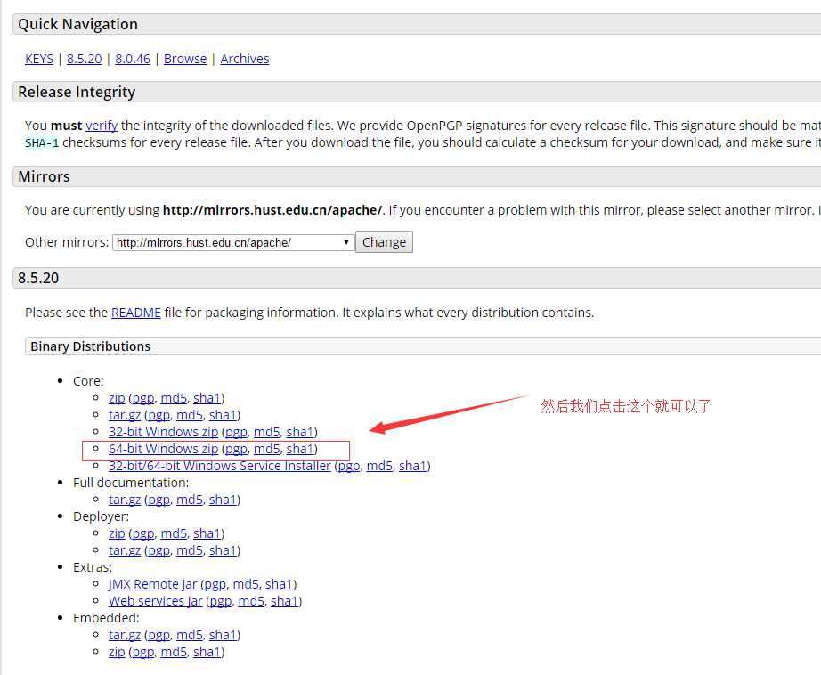The image size is (821, 675).
Task: Download the Core tar.gz distribution
Action: (x=125, y=415)
